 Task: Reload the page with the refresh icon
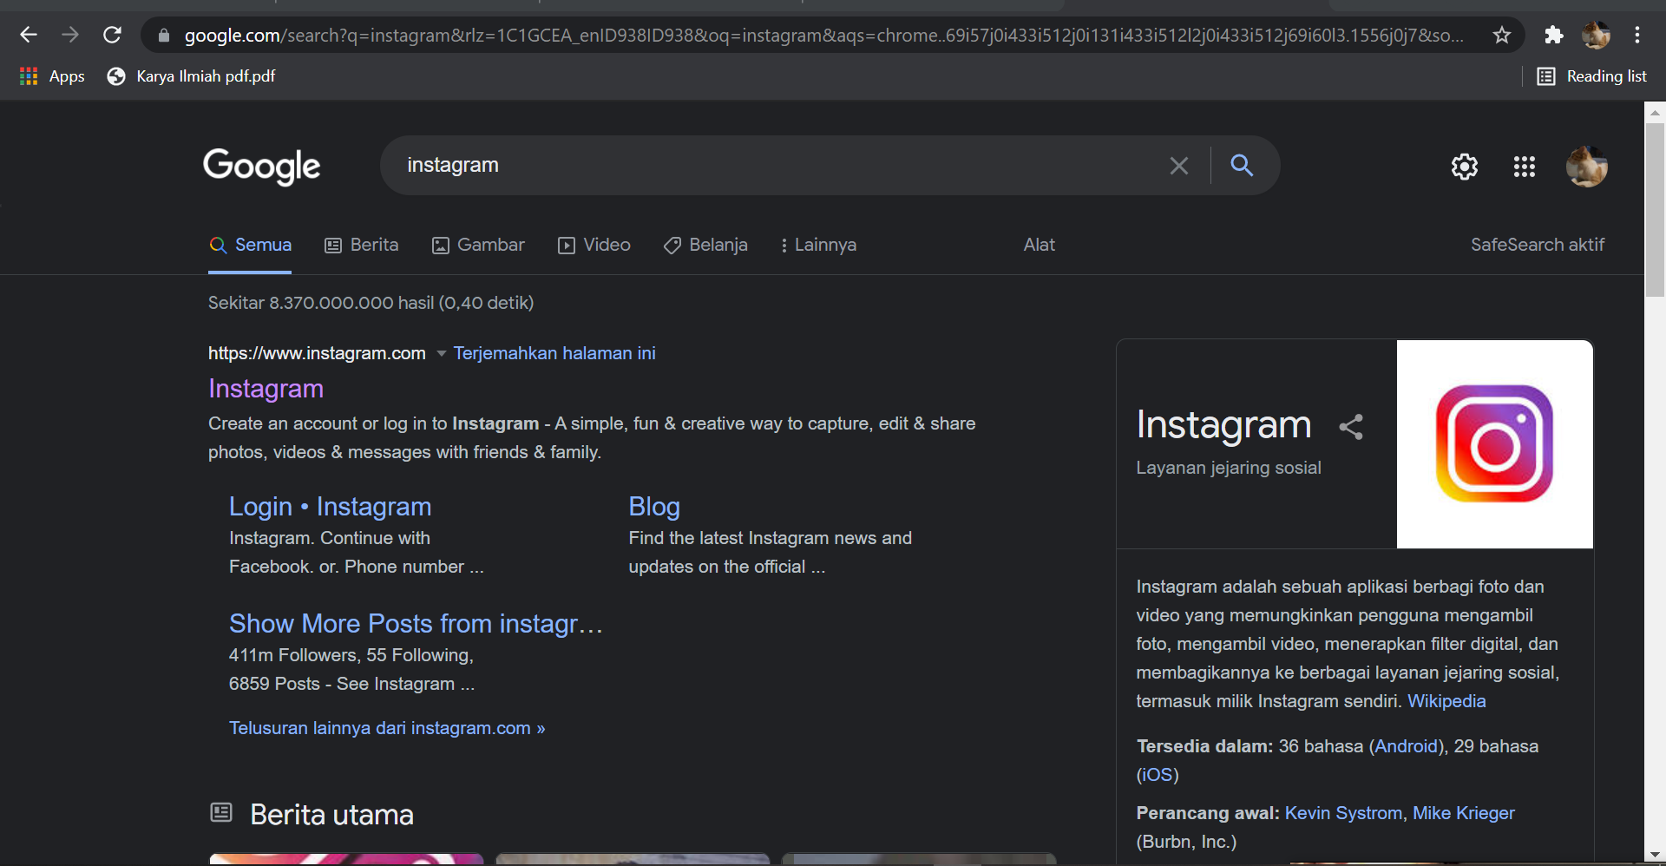[112, 35]
